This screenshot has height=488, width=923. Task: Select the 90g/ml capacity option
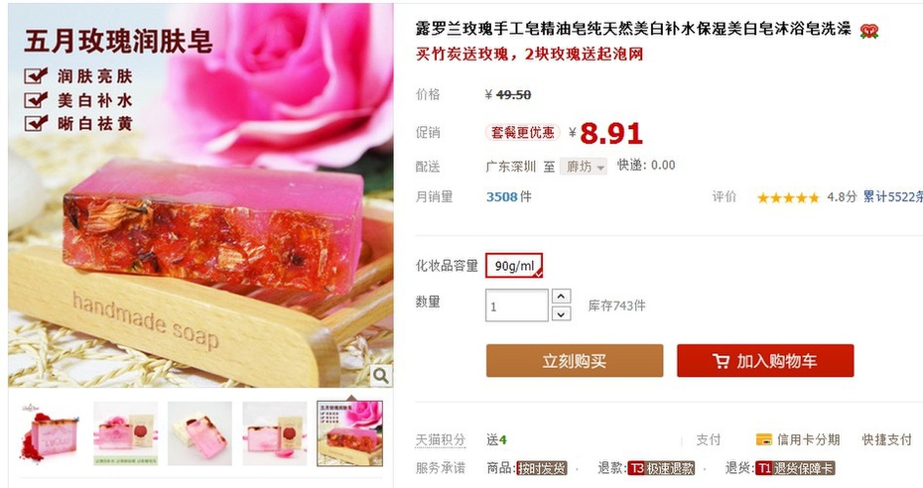click(x=514, y=266)
